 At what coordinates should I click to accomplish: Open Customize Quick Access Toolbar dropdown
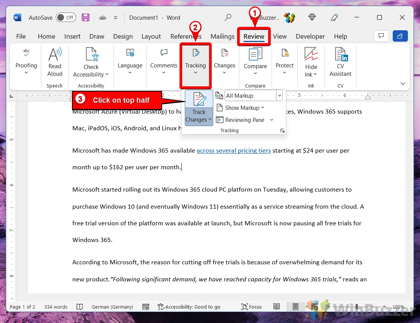pyautogui.click(x=116, y=18)
